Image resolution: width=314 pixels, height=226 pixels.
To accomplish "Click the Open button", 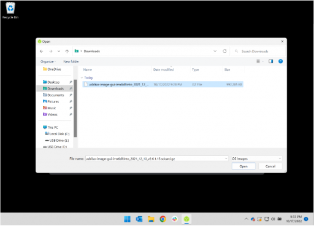I will point(243,166).
